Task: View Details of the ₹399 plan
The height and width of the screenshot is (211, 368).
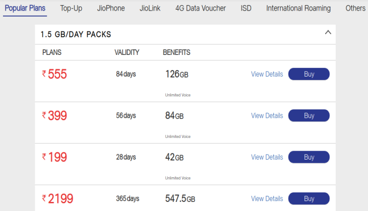Action: [267, 116]
